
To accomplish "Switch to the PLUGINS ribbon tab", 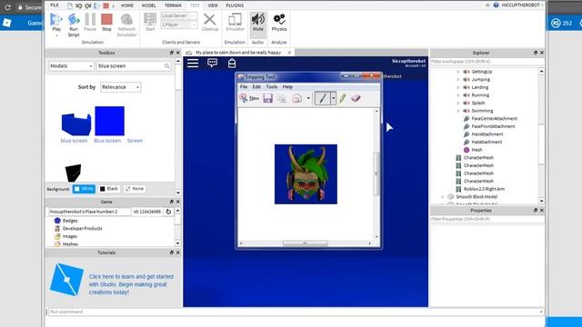I will tap(235, 5).
